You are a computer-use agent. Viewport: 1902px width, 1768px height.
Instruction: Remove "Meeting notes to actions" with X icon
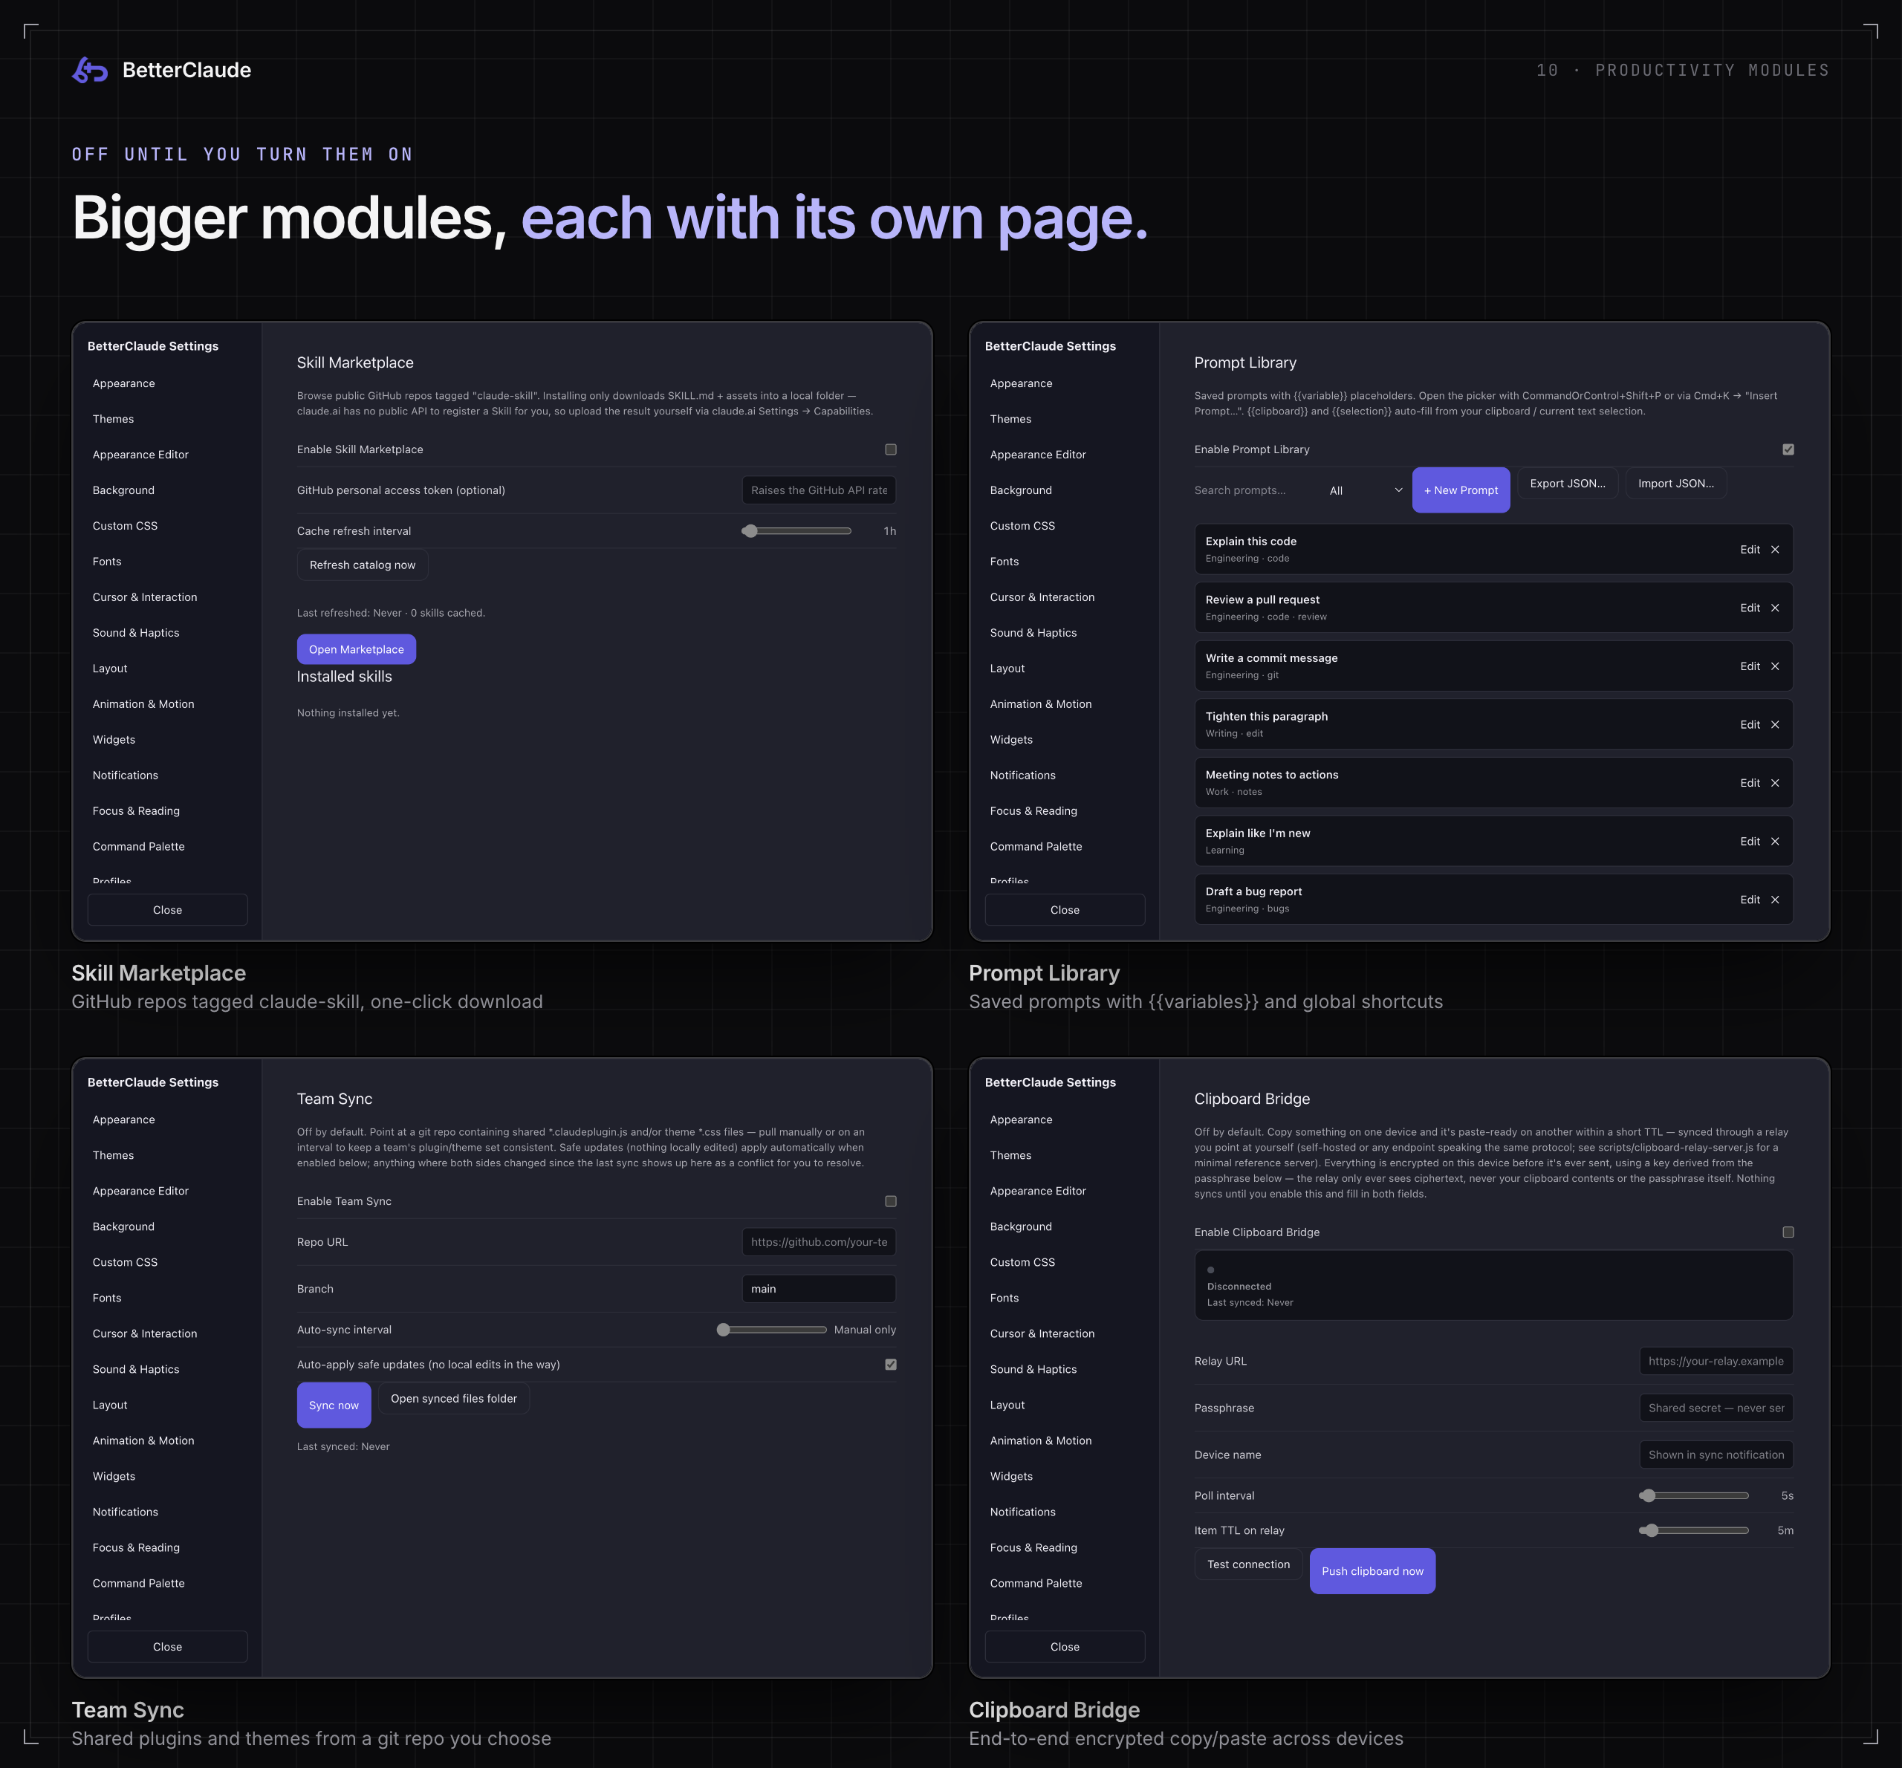pos(1775,784)
